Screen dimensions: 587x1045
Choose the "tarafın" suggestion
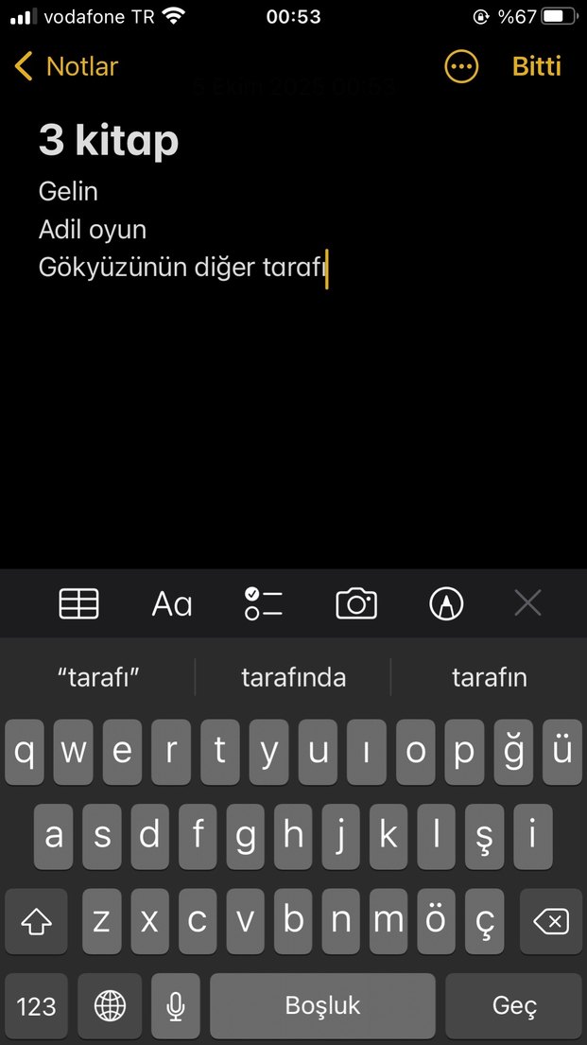pos(489,677)
